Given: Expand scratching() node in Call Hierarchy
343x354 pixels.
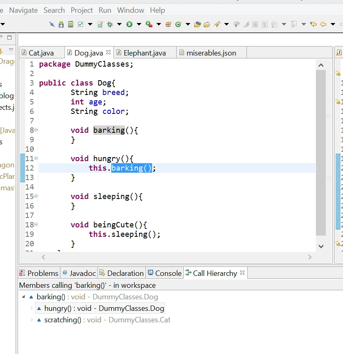Looking at the screenshot, I should [x=31, y=319].
